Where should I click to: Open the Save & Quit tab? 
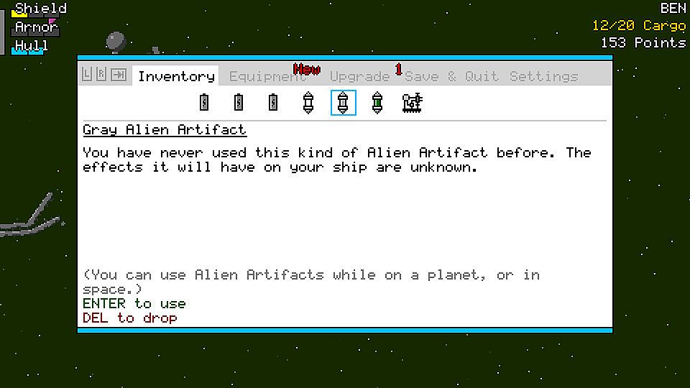[451, 77]
